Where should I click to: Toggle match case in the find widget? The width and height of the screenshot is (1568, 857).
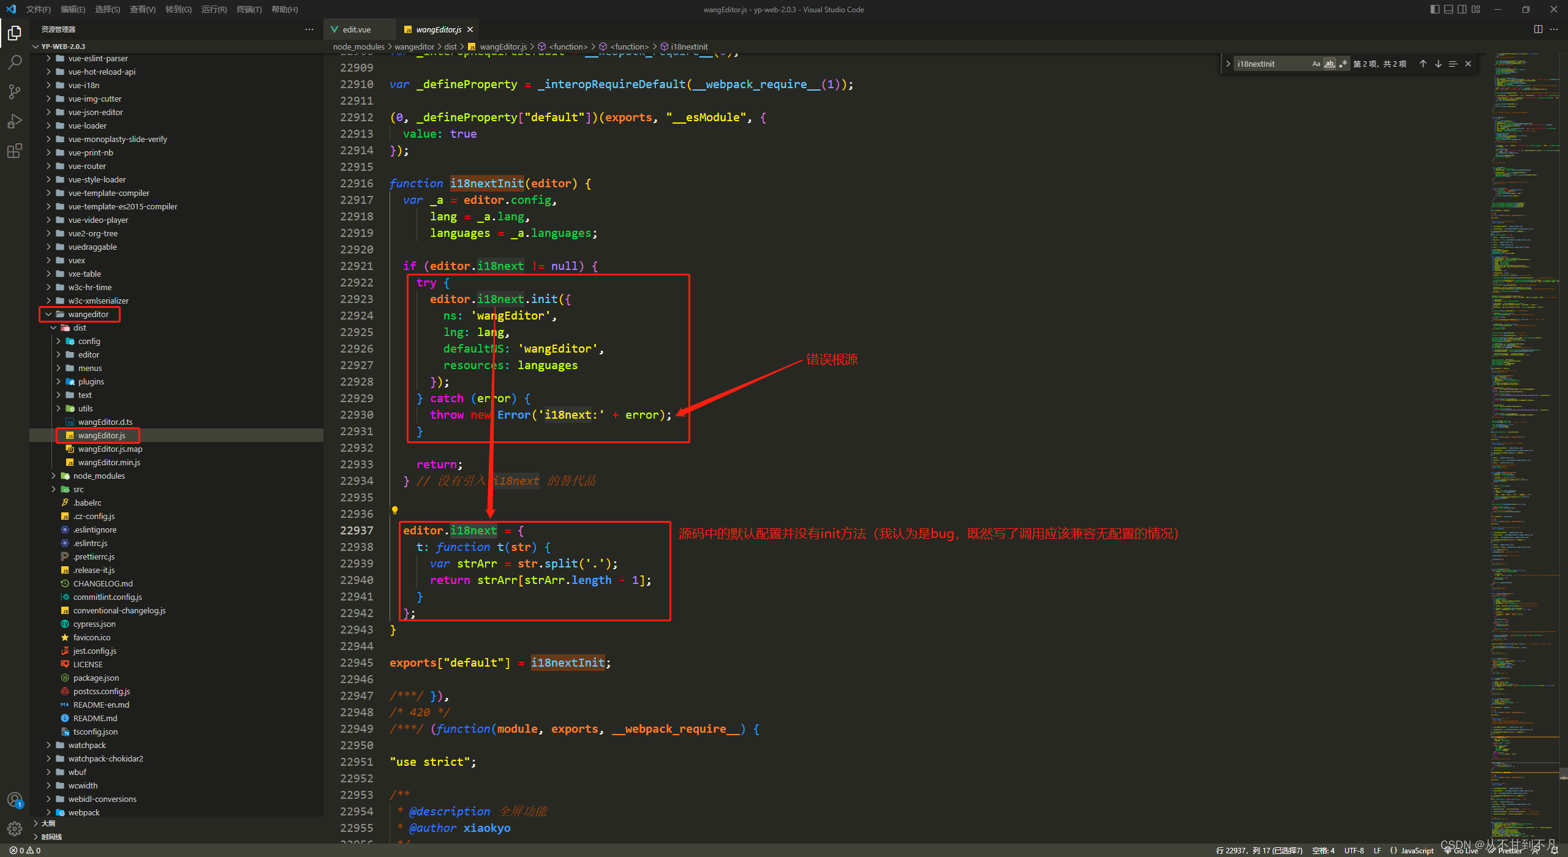(x=1316, y=63)
